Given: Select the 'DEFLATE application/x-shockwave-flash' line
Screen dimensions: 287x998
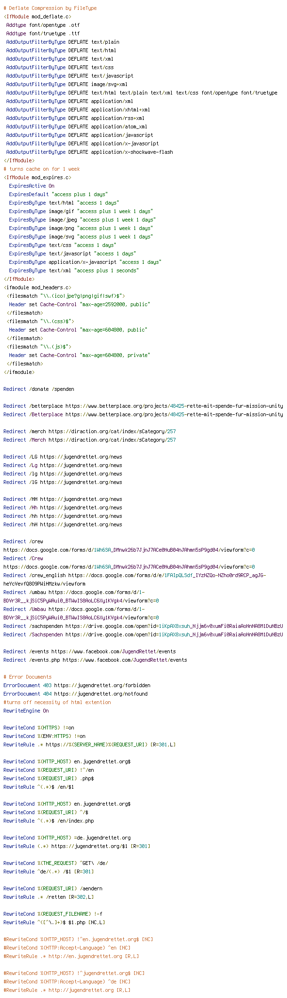Looking at the screenshot, I should 89,152.
